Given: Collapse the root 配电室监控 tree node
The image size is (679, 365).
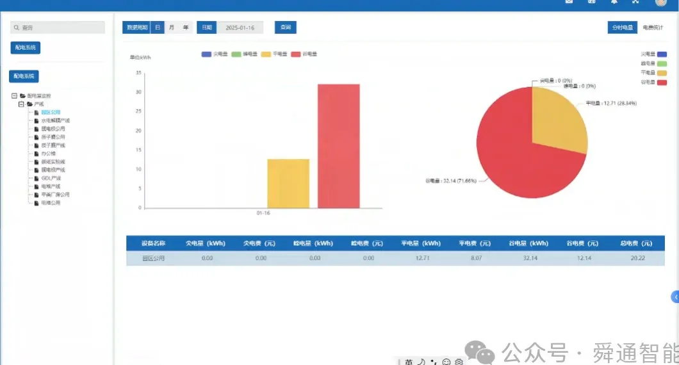Looking at the screenshot, I should 14,95.
